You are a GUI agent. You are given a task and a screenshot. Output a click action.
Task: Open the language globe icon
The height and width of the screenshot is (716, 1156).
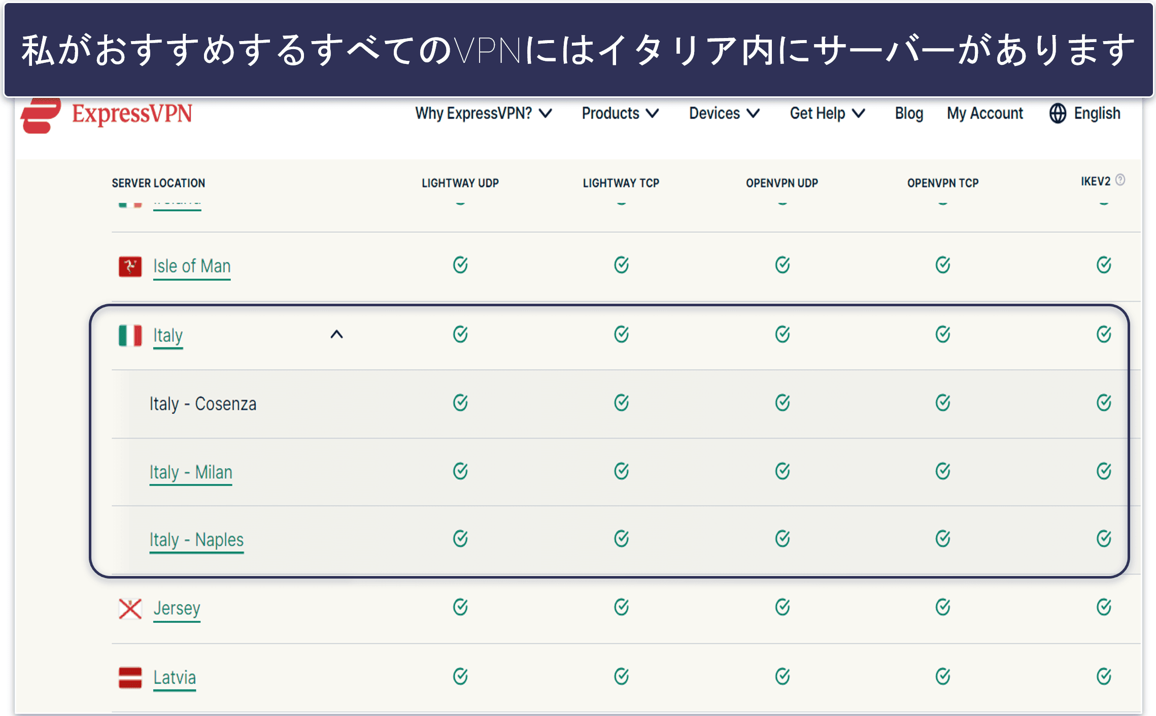[1058, 114]
